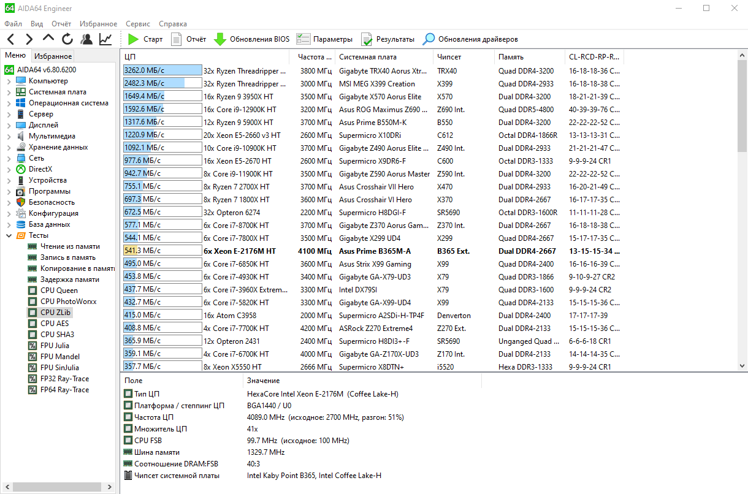Expand the Хранение данных node
748x494 pixels.
[x=9, y=147]
